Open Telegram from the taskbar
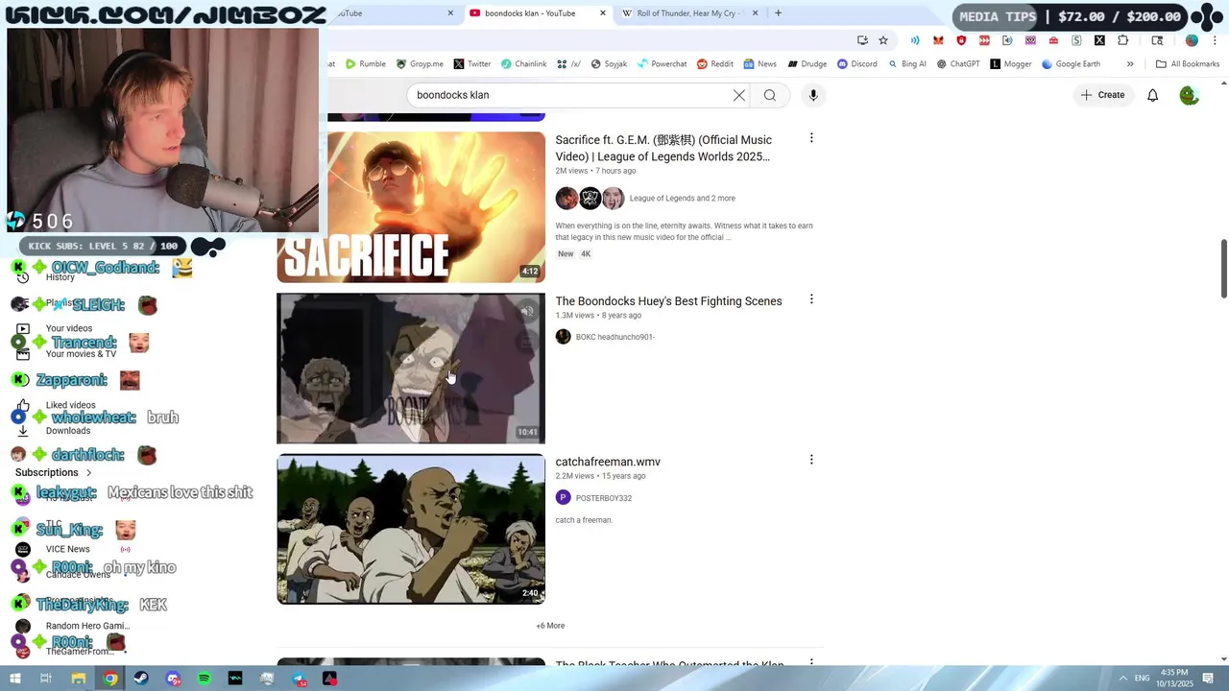Screen dimensions: 1229x691 (299, 679)
